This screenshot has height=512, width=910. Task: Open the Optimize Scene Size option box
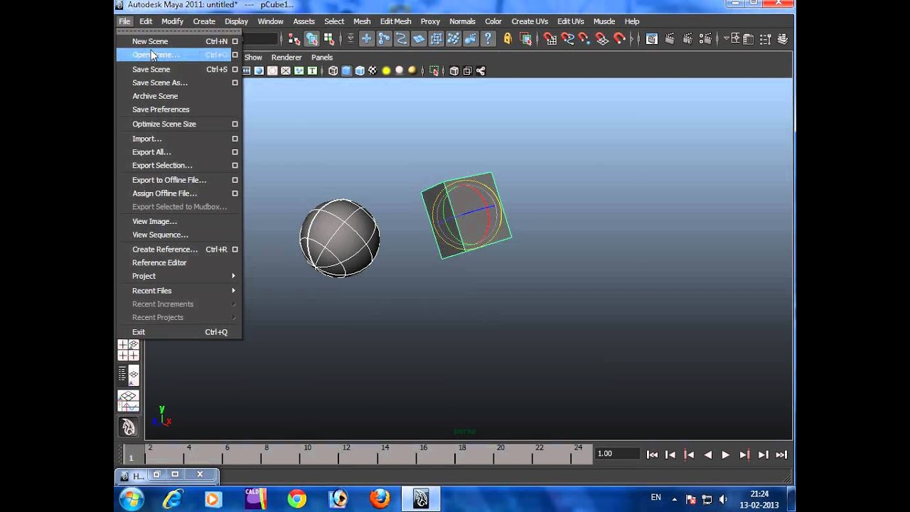pos(235,124)
